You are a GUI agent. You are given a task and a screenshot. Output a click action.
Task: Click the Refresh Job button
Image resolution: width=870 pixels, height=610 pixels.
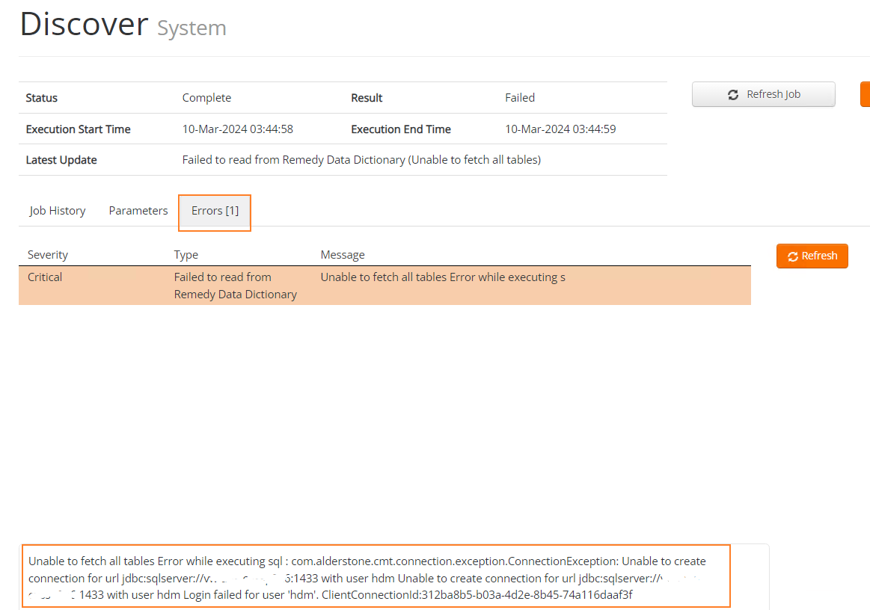764,94
